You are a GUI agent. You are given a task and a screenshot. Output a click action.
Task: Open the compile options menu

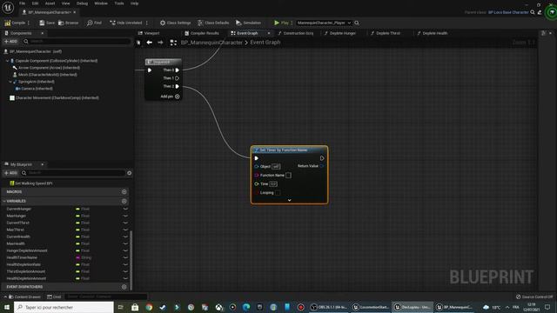pos(29,23)
